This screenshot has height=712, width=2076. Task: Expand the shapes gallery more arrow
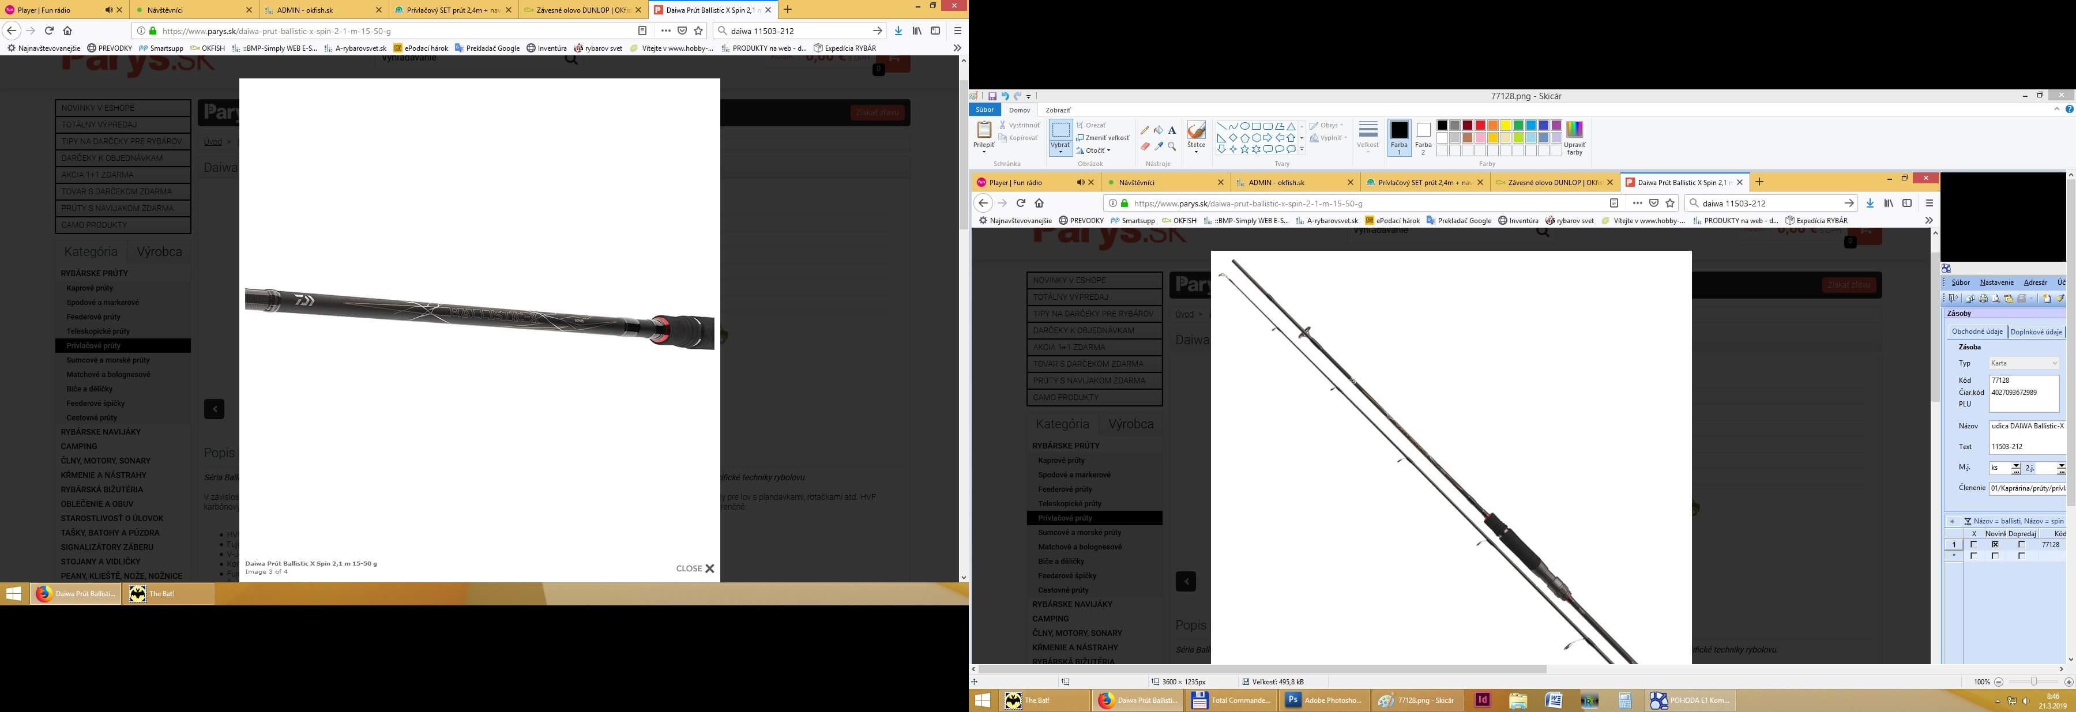click(1302, 149)
